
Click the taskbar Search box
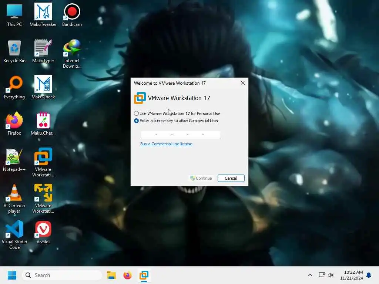(62, 275)
